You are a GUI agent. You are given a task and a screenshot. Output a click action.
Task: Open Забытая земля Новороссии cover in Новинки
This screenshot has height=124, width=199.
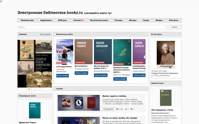35,64
